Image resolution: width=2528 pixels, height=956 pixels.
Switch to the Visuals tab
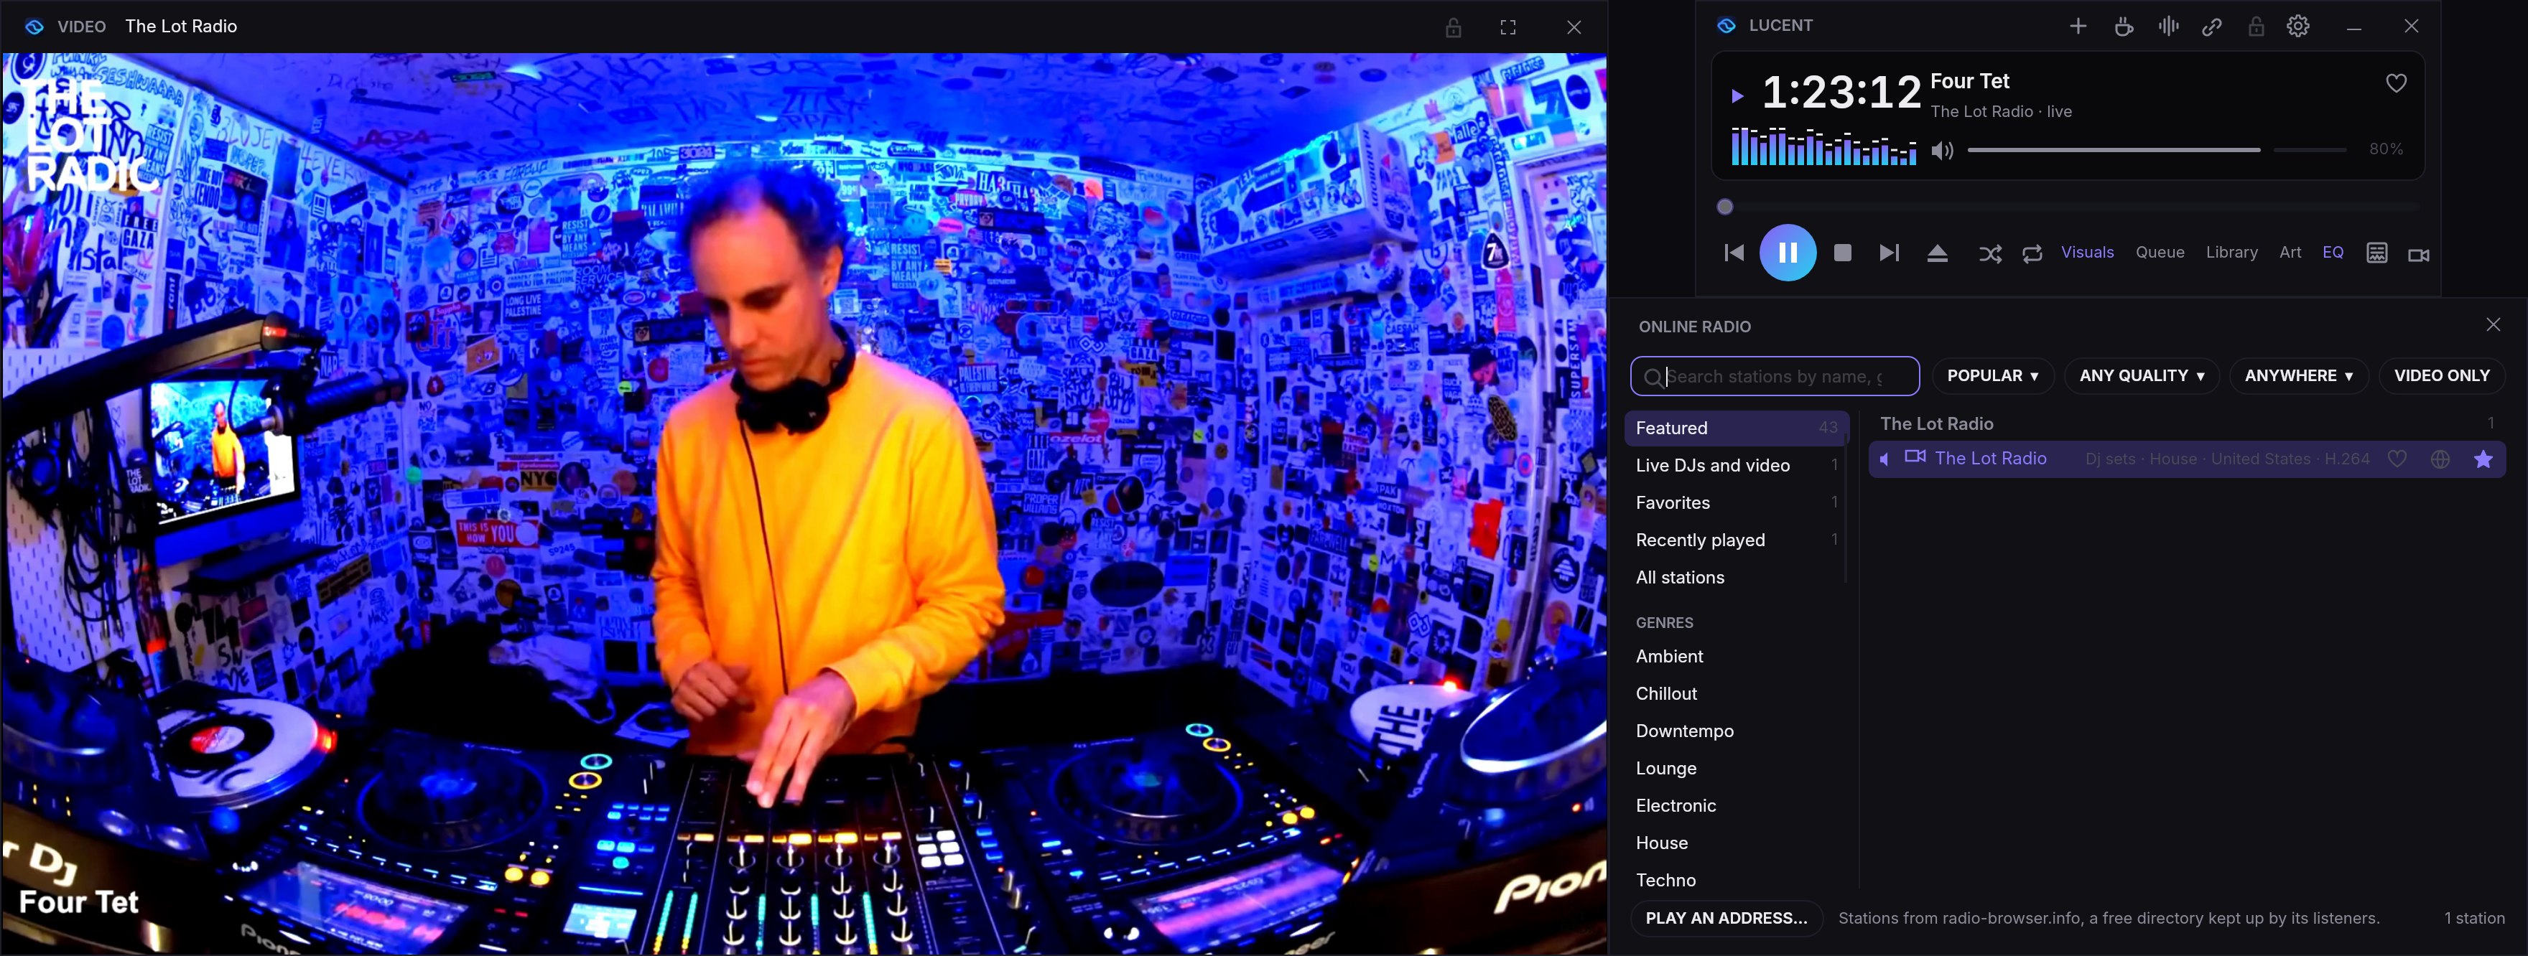(2086, 252)
